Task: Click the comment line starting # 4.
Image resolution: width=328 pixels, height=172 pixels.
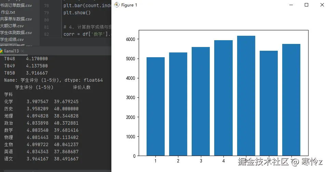Action: click(x=87, y=27)
